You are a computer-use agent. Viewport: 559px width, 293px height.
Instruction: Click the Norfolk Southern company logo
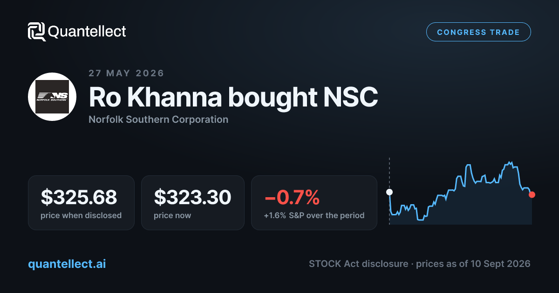[52, 97]
